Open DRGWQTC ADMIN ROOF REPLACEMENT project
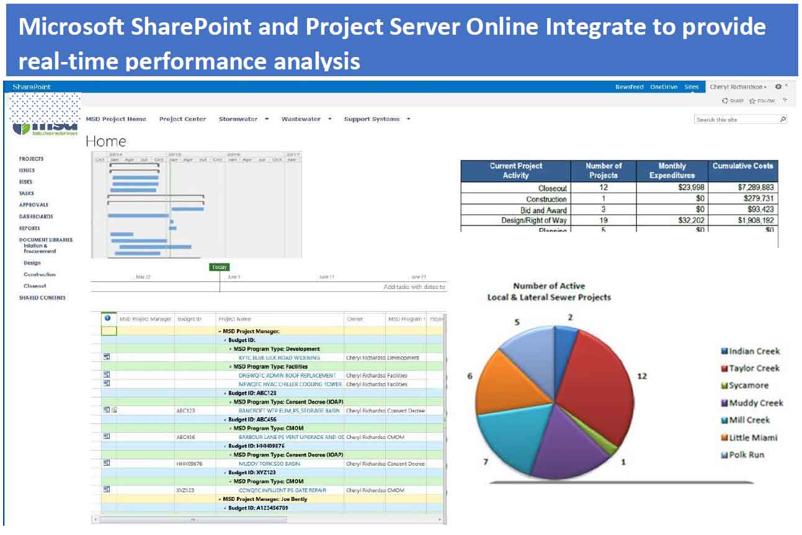 [x=287, y=375]
